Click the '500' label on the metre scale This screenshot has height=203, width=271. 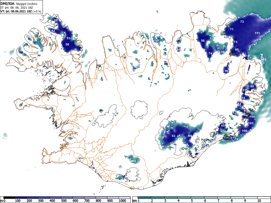[x=64, y=201]
